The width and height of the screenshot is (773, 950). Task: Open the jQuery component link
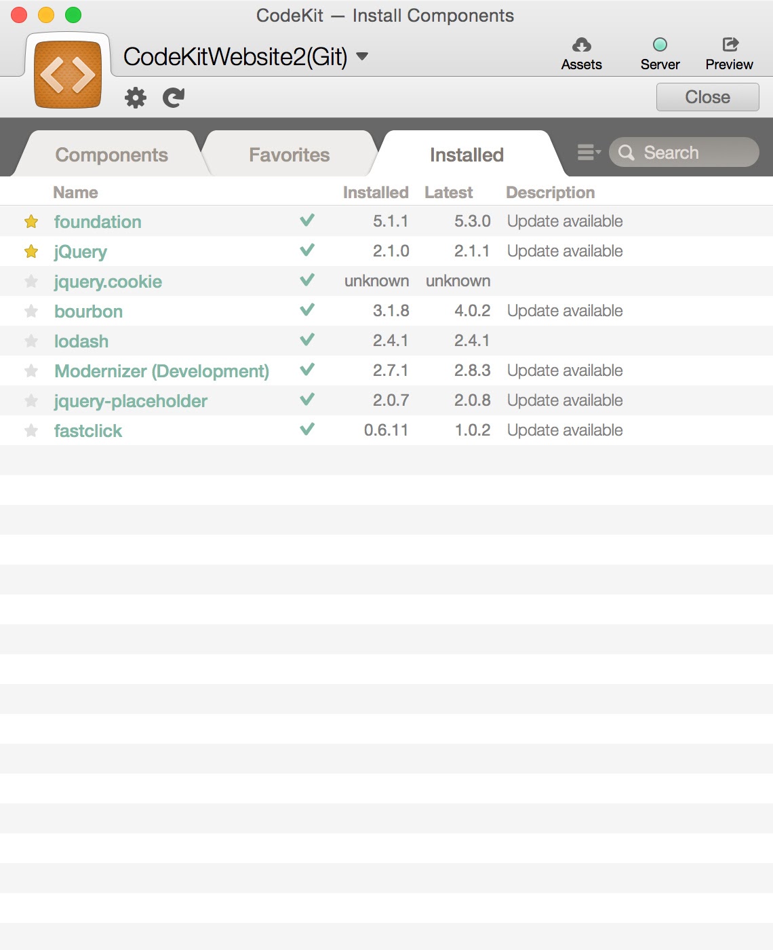(x=81, y=252)
